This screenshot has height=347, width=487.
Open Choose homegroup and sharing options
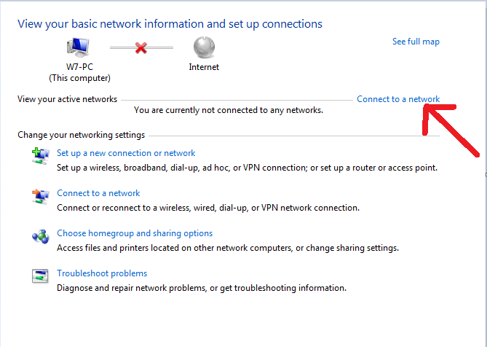tap(135, 233)
